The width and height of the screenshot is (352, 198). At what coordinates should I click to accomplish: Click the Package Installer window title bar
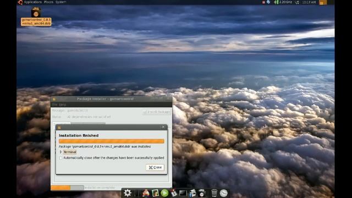(x=111, y=99)
